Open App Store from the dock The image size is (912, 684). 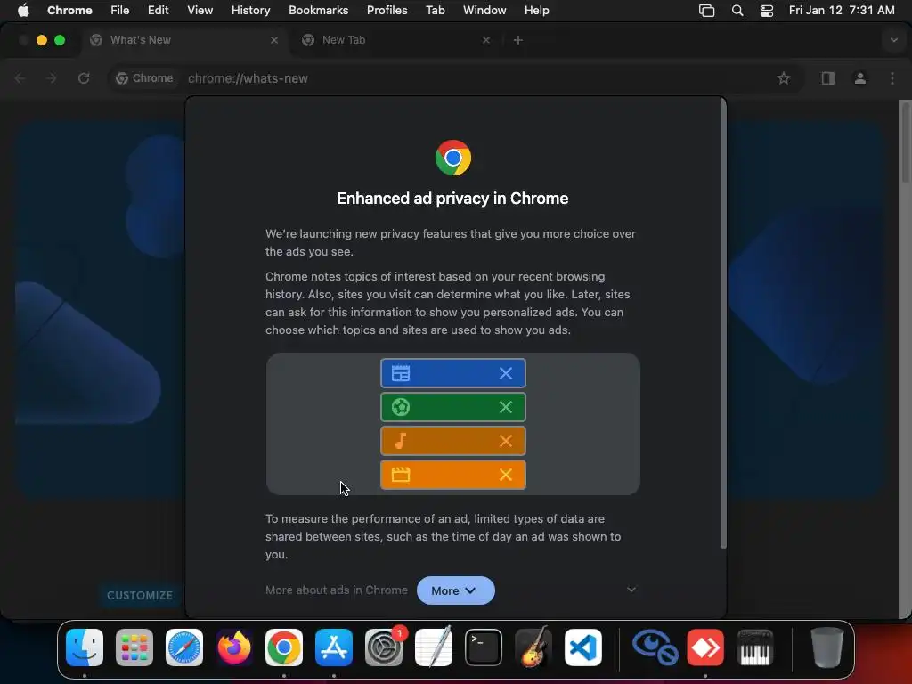(334, 647)
